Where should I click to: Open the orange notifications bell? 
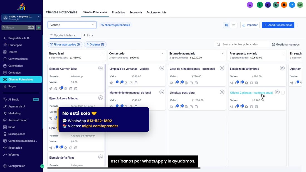click(284, 5)
